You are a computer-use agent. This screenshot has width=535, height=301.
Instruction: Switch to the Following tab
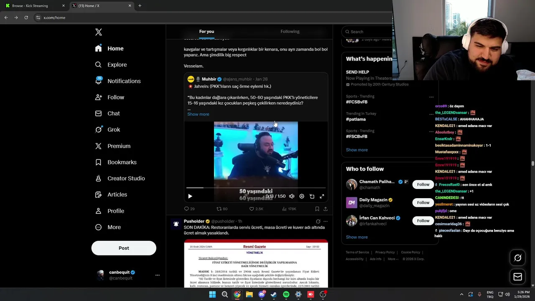click(x=290, y=32)
